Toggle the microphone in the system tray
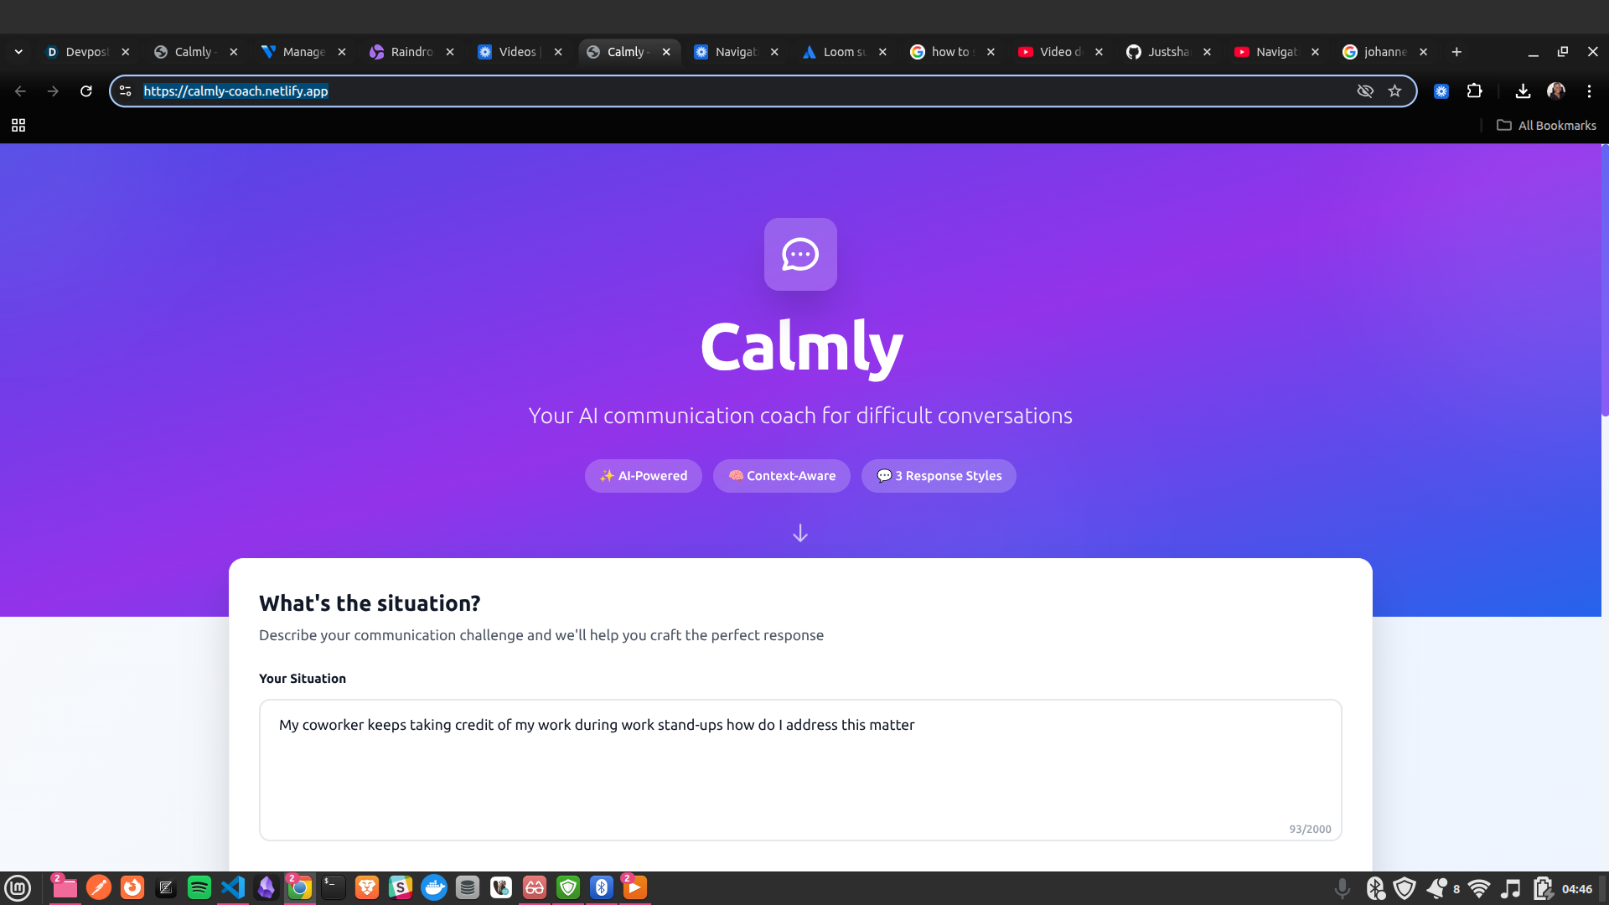This screenshot has height=905, width=1609. pos(1342,888)
